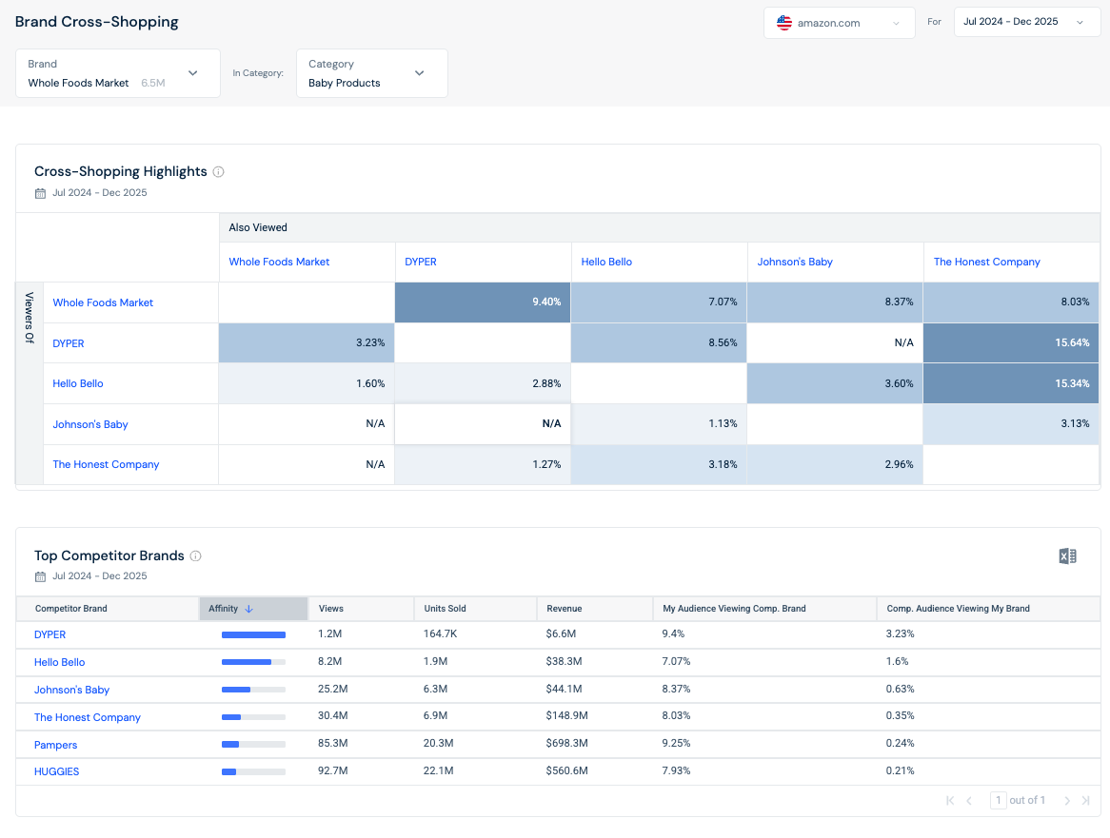Export competitor brands table to Excel
This screenshot has height=838, width=1110.
(1067, 556)
